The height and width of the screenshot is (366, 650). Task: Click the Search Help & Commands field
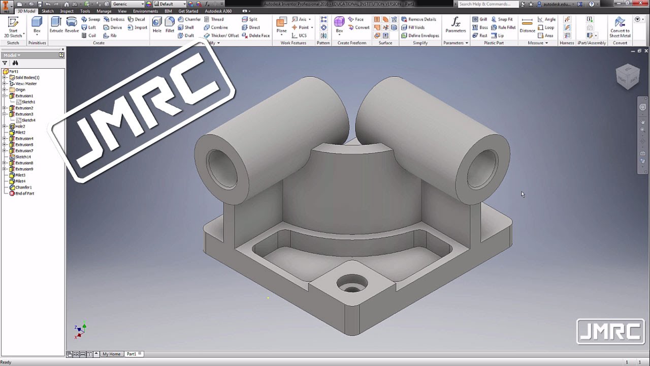point(487,4)
